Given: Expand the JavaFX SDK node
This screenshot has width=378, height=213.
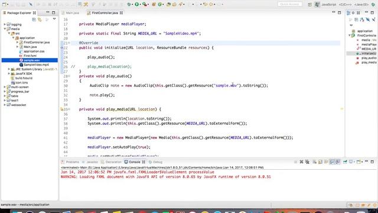Looking at the screenshot, I should coord(9,73).
